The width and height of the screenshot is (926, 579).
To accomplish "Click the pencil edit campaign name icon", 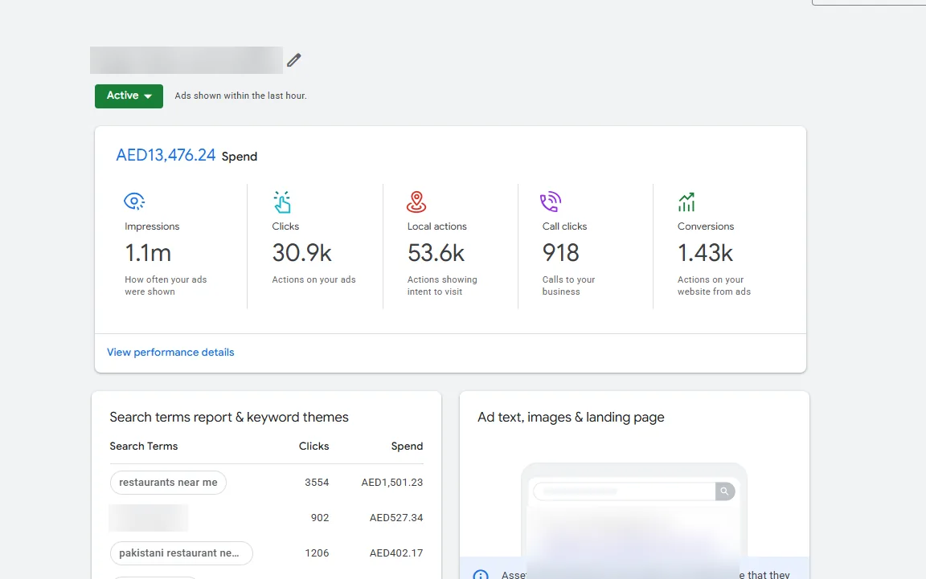I will click(x=293, y=60).
